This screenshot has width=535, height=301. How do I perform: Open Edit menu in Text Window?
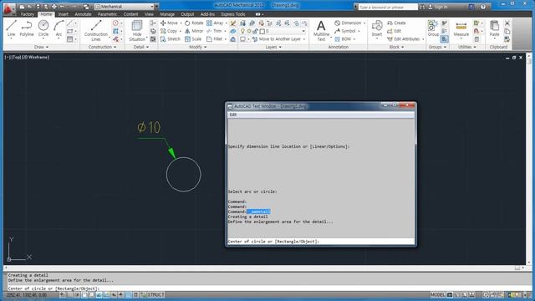tap(232, 115)
